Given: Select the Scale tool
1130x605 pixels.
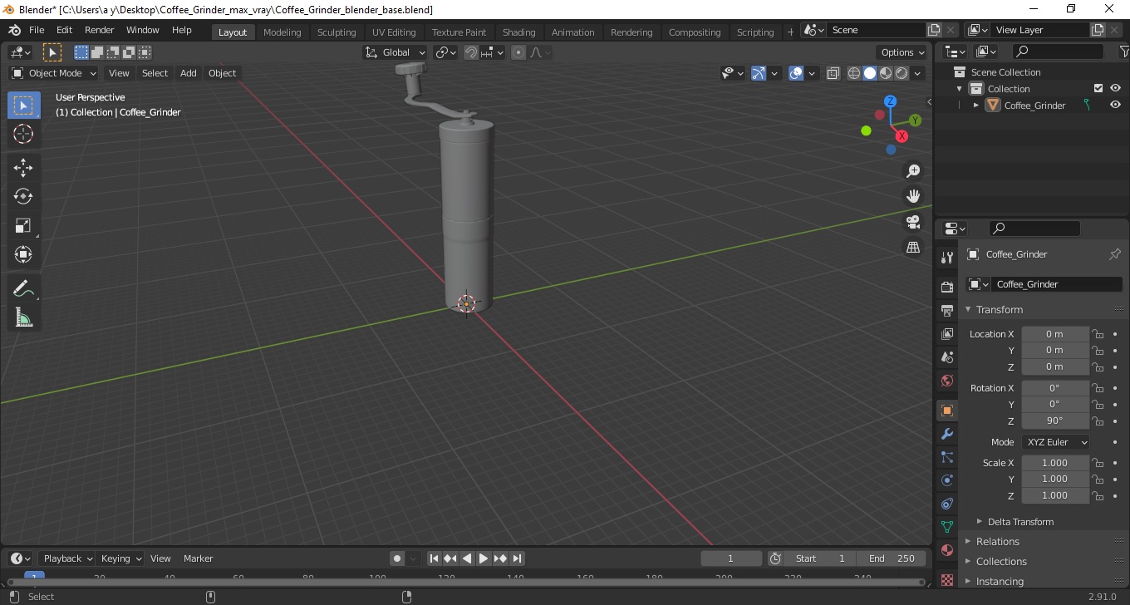Looking at the screenshot, I should click(x=23, y=226).
